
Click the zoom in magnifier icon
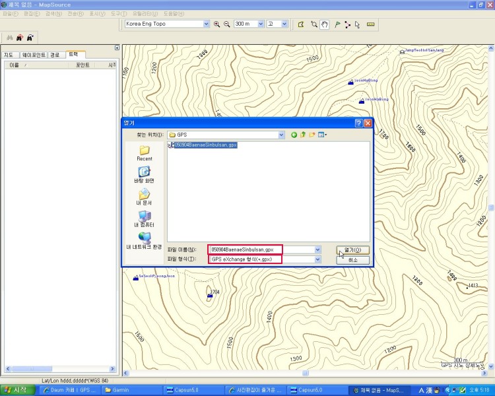216,24
